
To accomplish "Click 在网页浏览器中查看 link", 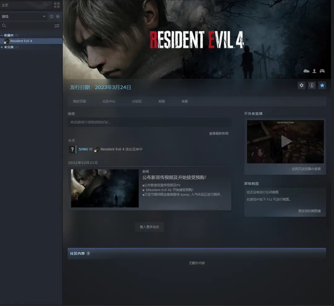I will [x=306, y=169].
